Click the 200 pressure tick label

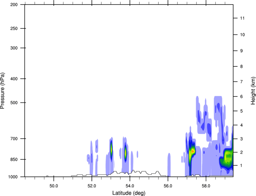[14, 5]
